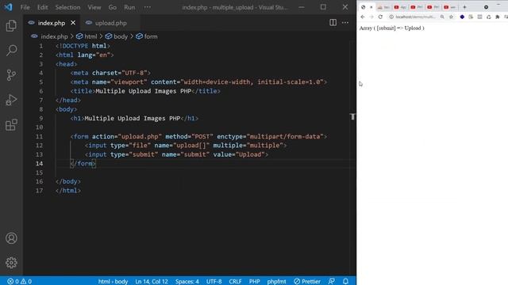508x285 pixels.
Task: Click the dark blue circle extension icon
Action: click(462, 17)
